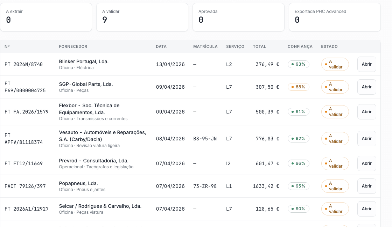Click total amount 1633,42 €
Screen dimensions: 392x227
tap(266, 186)
